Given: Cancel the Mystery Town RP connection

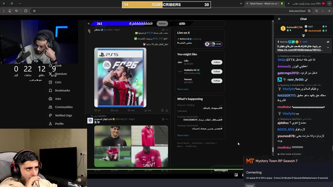Looking at the screenshot, I should [250, 186].
